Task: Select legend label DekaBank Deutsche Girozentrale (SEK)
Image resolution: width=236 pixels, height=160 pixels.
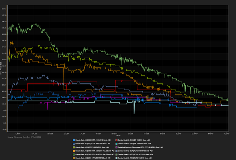Action: tap(140, 147)
